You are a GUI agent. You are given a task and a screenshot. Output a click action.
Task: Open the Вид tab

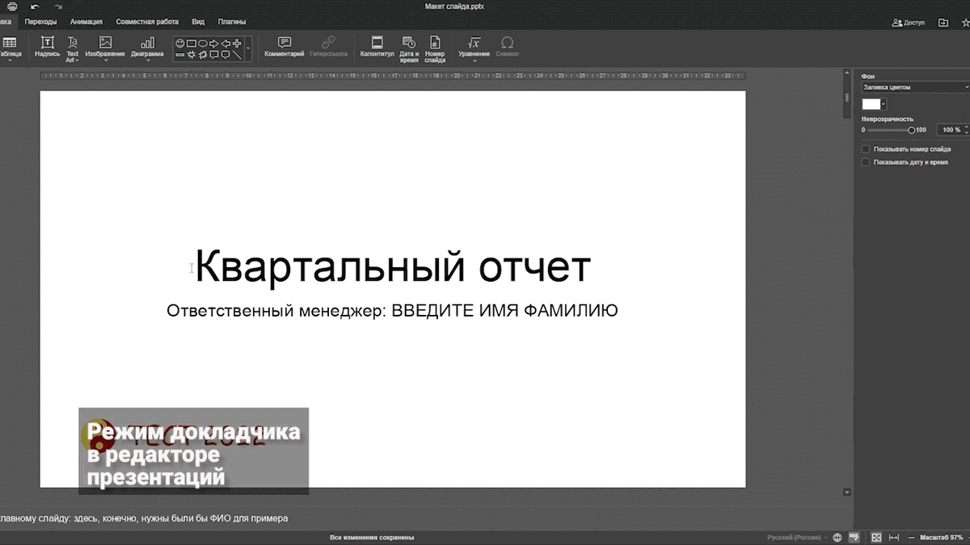pyautogui.click(x=198, y=22)
